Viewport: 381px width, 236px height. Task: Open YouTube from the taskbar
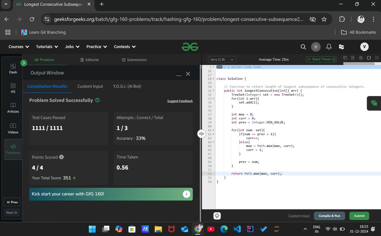(x=211, y=229)
